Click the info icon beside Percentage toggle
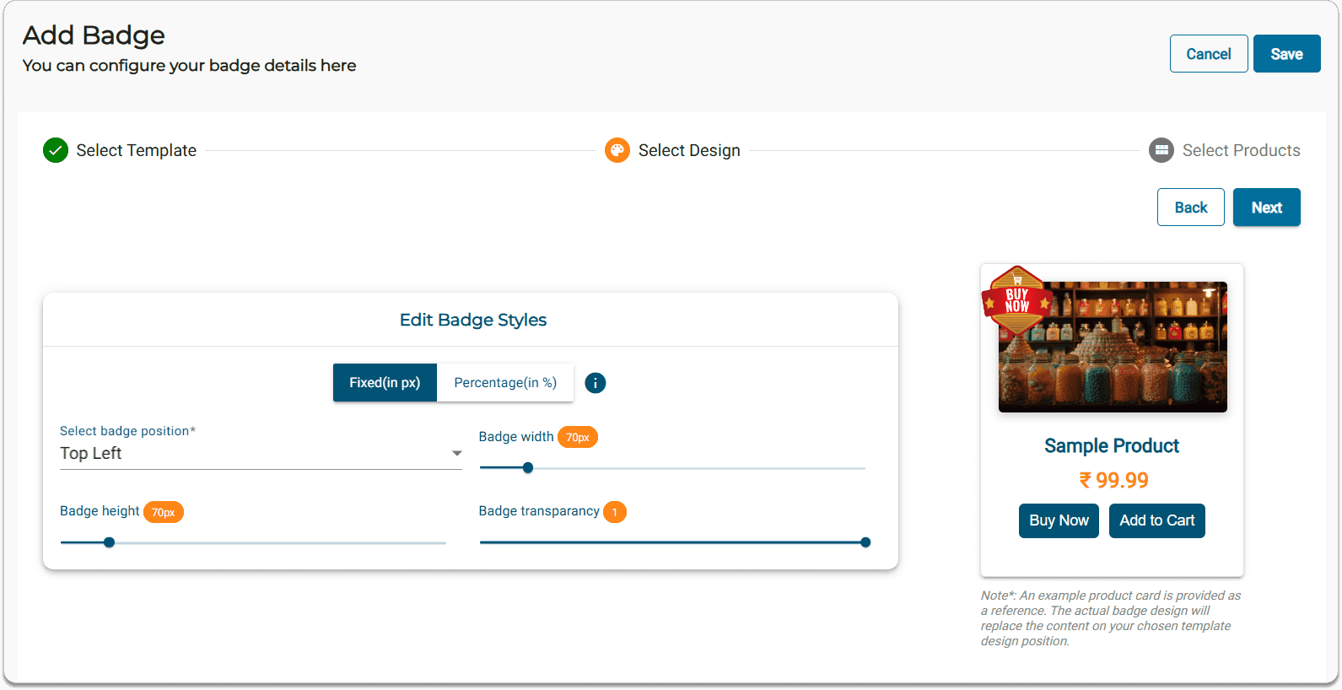The height and width of the screenshot is (690, 1342). pos(595,383)
